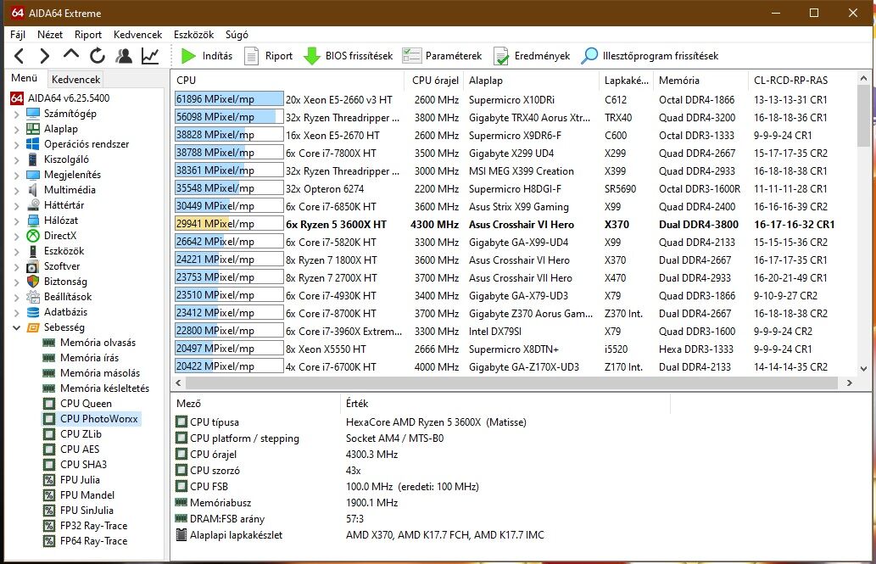The height and width of the screenshot is (564, 876).
Task: Expand the Operációs rendszer node
Action: [x=16, y=144]
